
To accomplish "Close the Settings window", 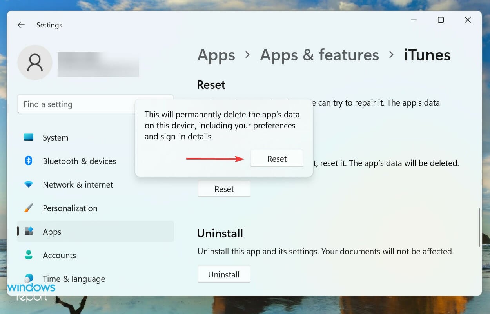I will pos(468,20).
